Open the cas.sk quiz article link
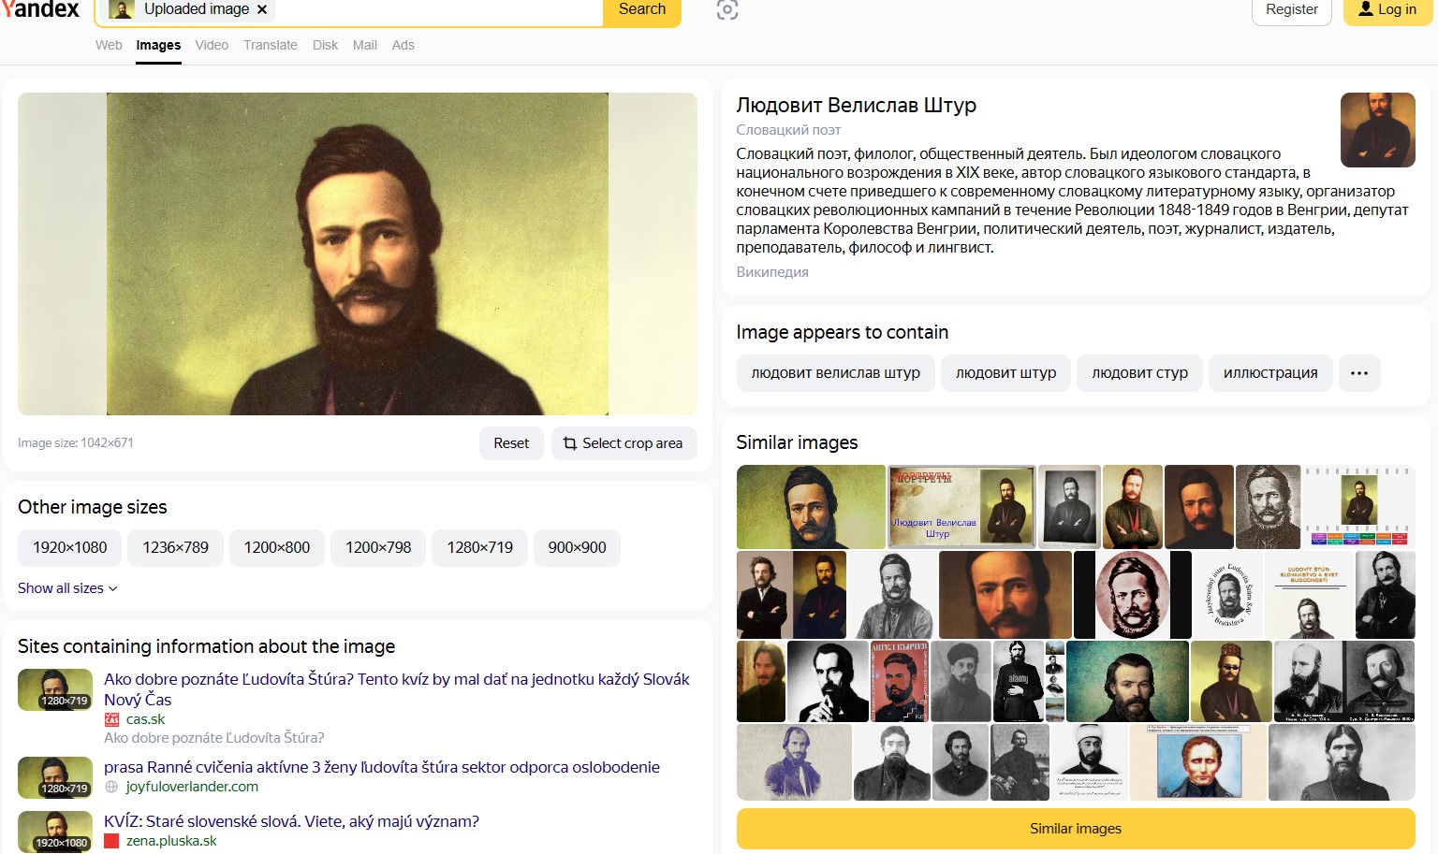This screenshot has width=1438, height=854. (x=397, y=689)
